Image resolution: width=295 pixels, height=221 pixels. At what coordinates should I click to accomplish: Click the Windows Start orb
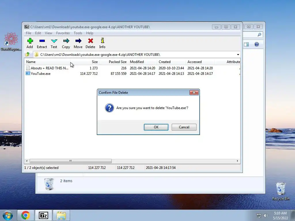[8, 215]
